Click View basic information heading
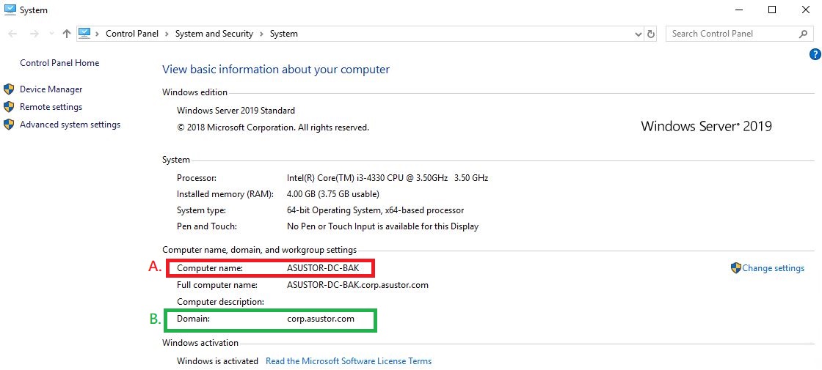This screenshot has width=822, height=370. pyautogui.click(x=276, y=70)
